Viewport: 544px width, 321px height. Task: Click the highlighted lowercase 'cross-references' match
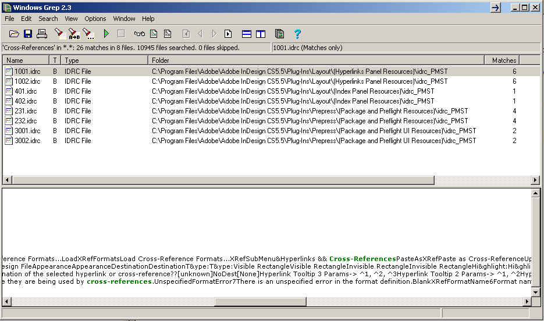pos(119,281)
